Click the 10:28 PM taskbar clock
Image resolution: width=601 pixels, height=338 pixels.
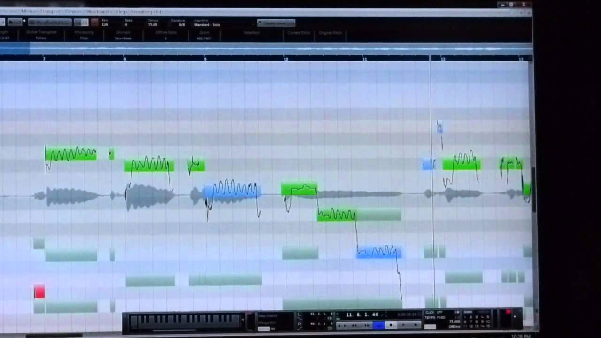(521, 336)
